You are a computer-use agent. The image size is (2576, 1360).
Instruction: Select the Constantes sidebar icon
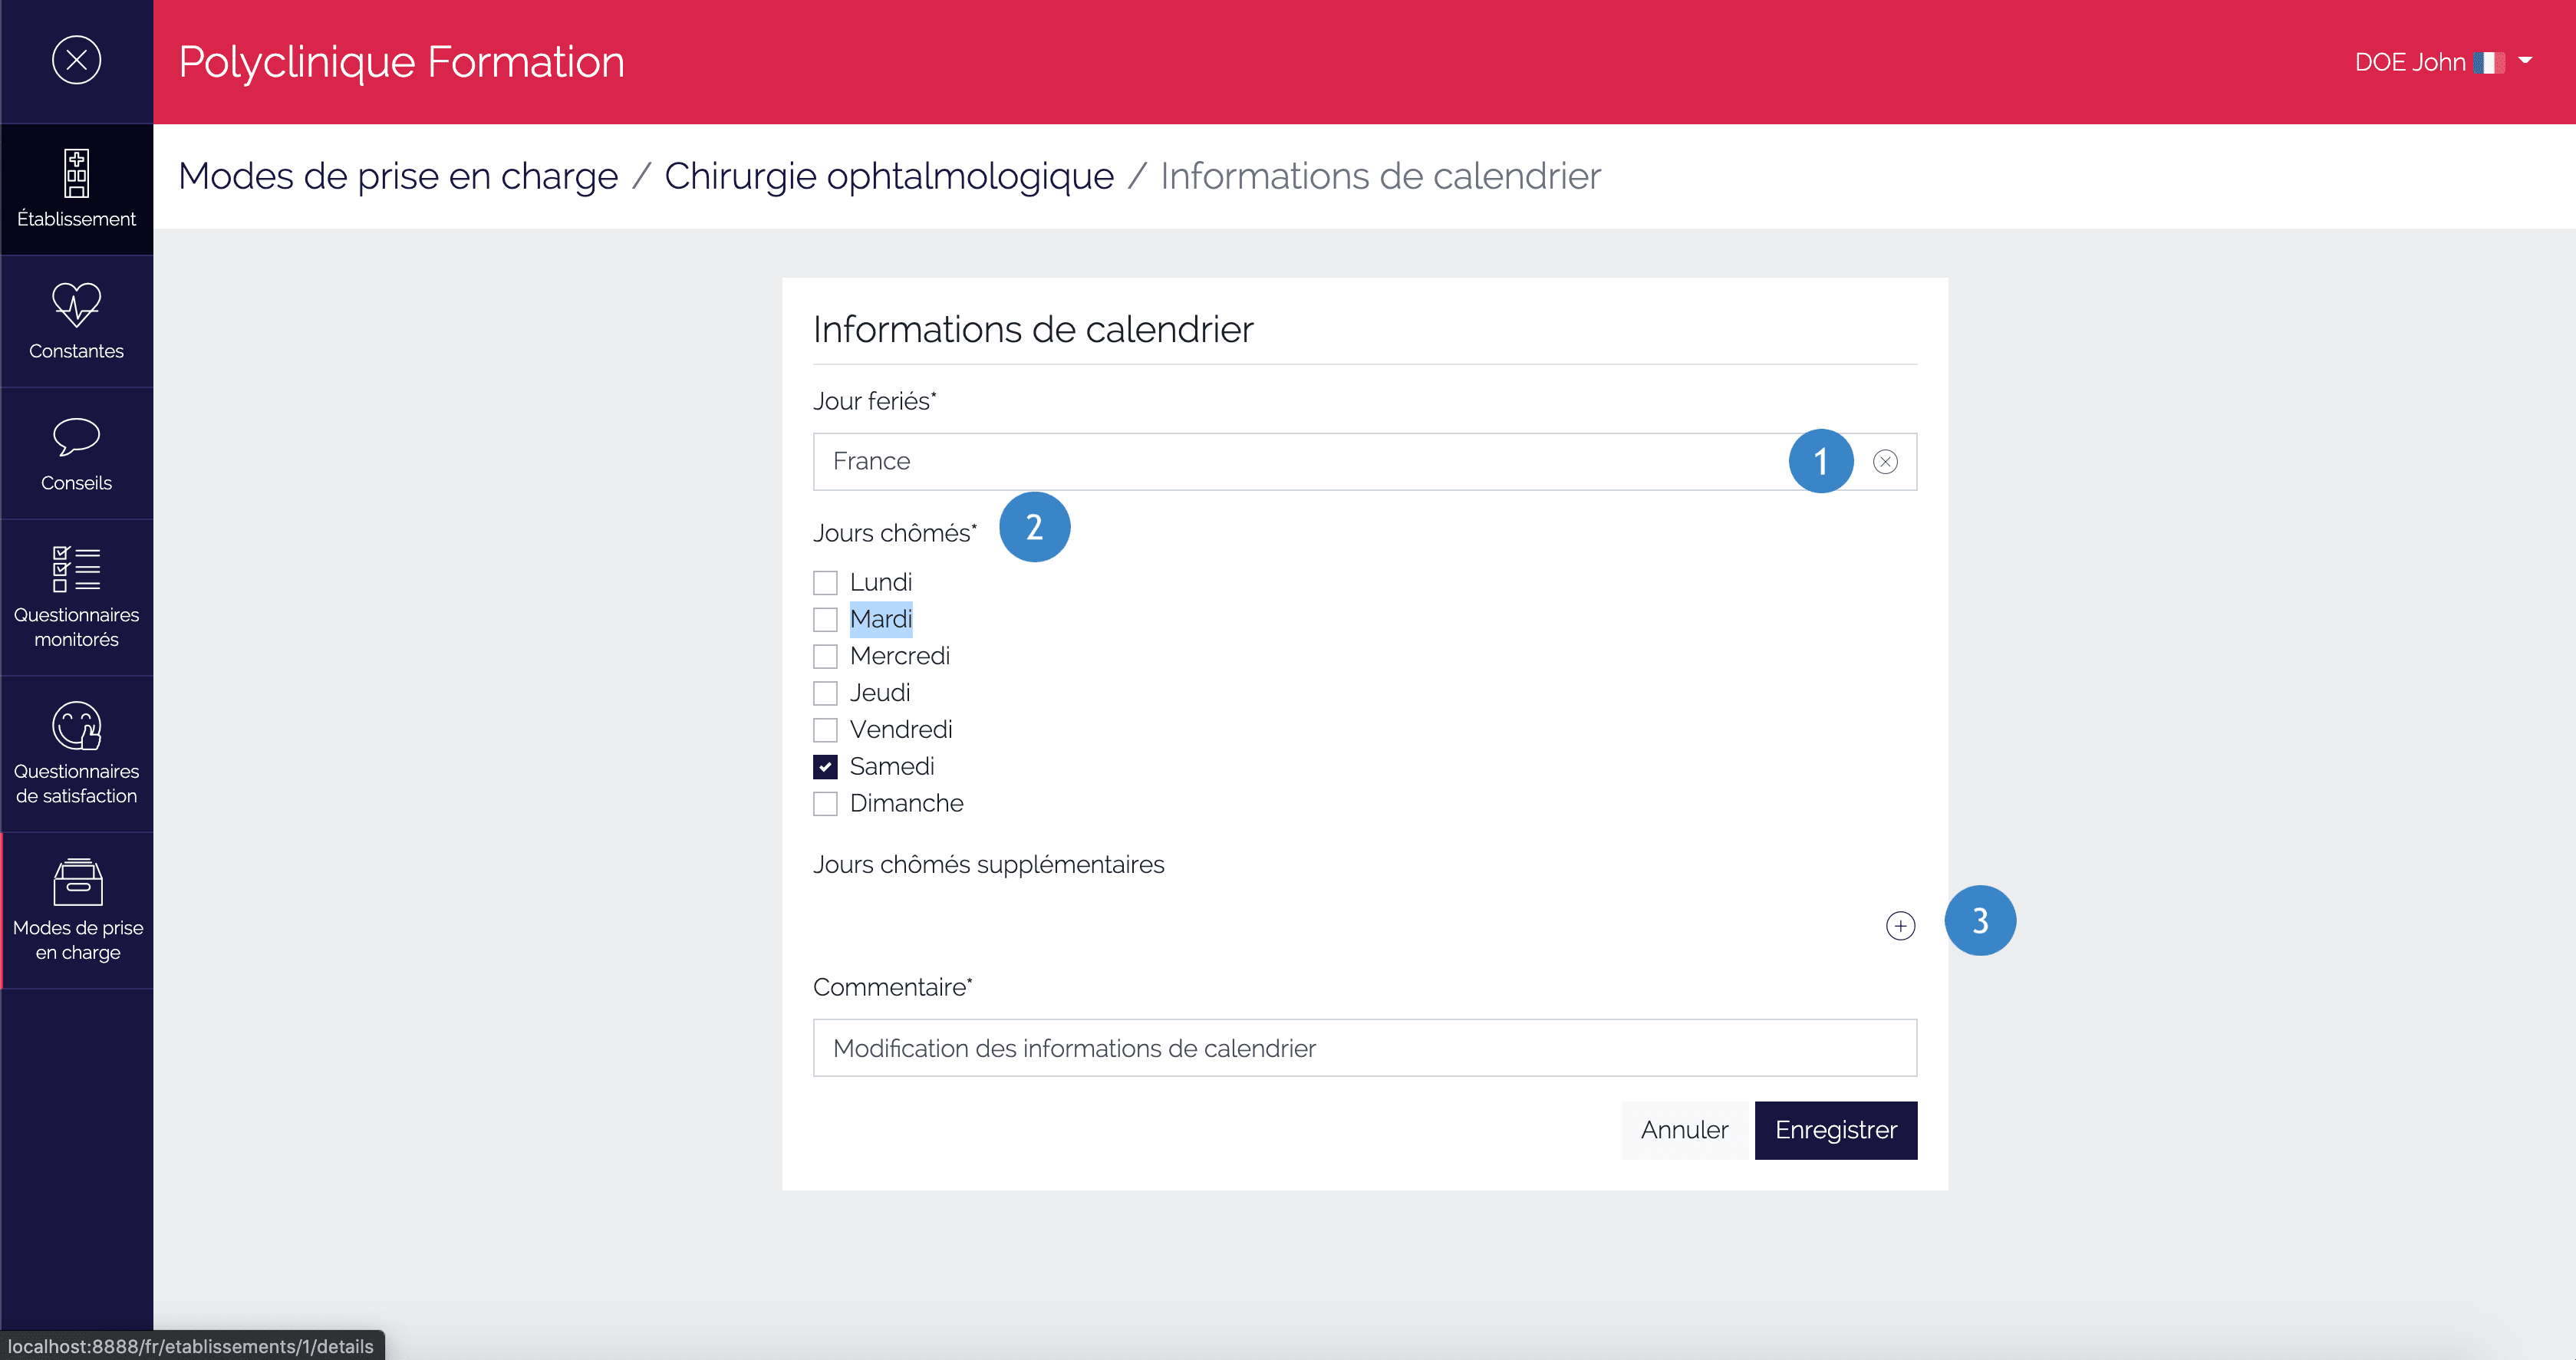point(77,320)
